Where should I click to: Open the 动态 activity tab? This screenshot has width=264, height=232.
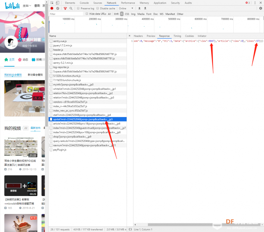pyautogui.click(x=23, y=60)
